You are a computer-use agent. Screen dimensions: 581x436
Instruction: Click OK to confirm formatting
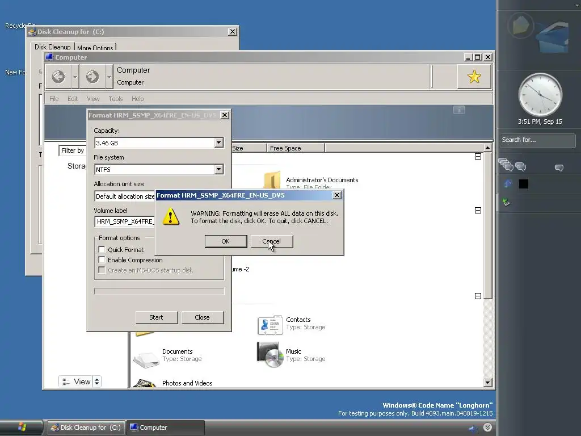coord(226,241)
